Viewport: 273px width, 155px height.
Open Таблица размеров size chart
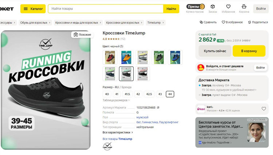[x=116, y=100]
